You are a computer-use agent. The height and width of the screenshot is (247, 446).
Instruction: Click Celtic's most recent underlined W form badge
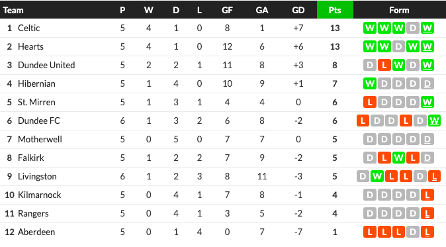click(x=427, y=28)
